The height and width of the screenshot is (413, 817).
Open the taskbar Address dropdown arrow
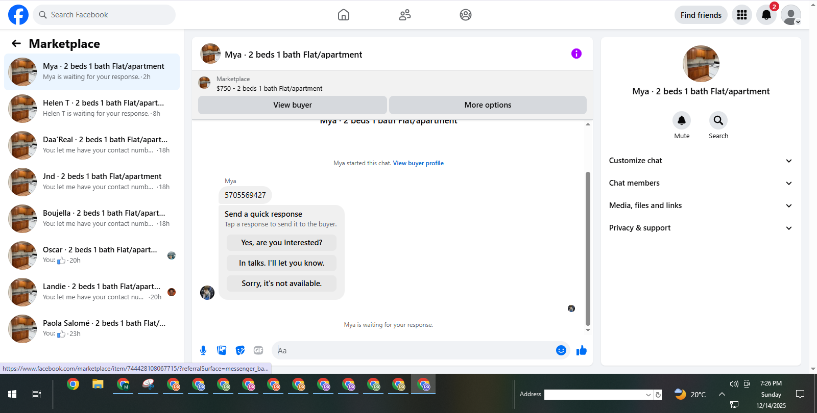[x=648, y=395]
